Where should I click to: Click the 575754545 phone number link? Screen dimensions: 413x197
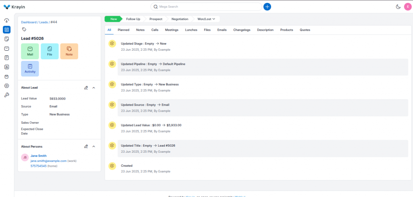coord(38,166)
